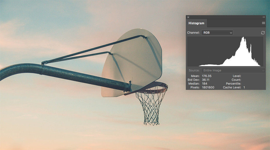Click the Median value 184
The height and width of the screenshot is (150, 270).
[205, 83]
